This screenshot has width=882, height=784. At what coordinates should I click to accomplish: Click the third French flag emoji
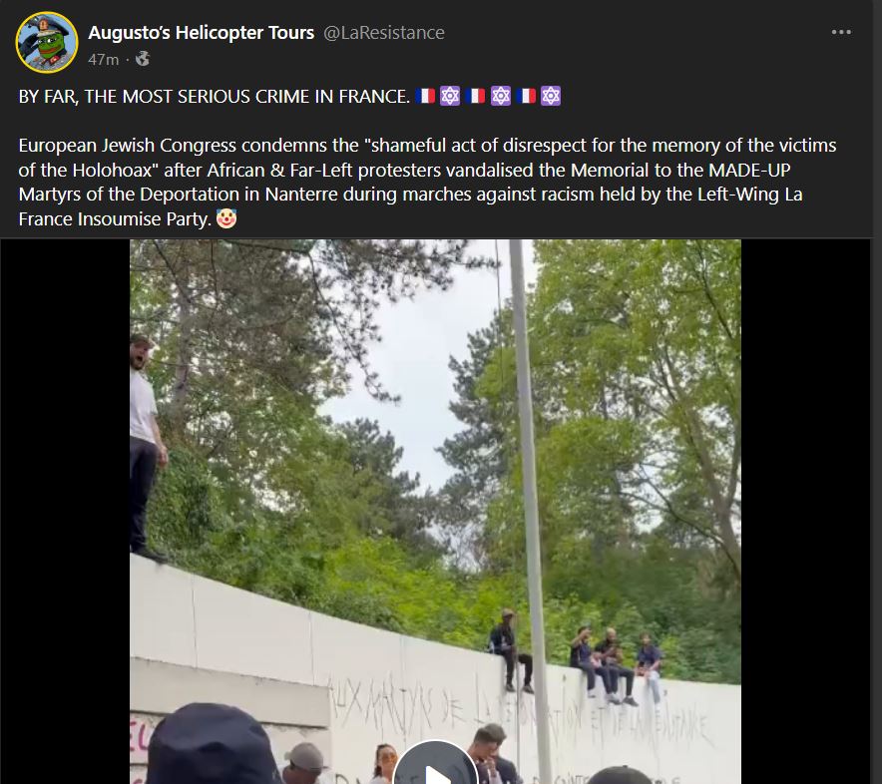pyautogui.click(x=526, y=96)
